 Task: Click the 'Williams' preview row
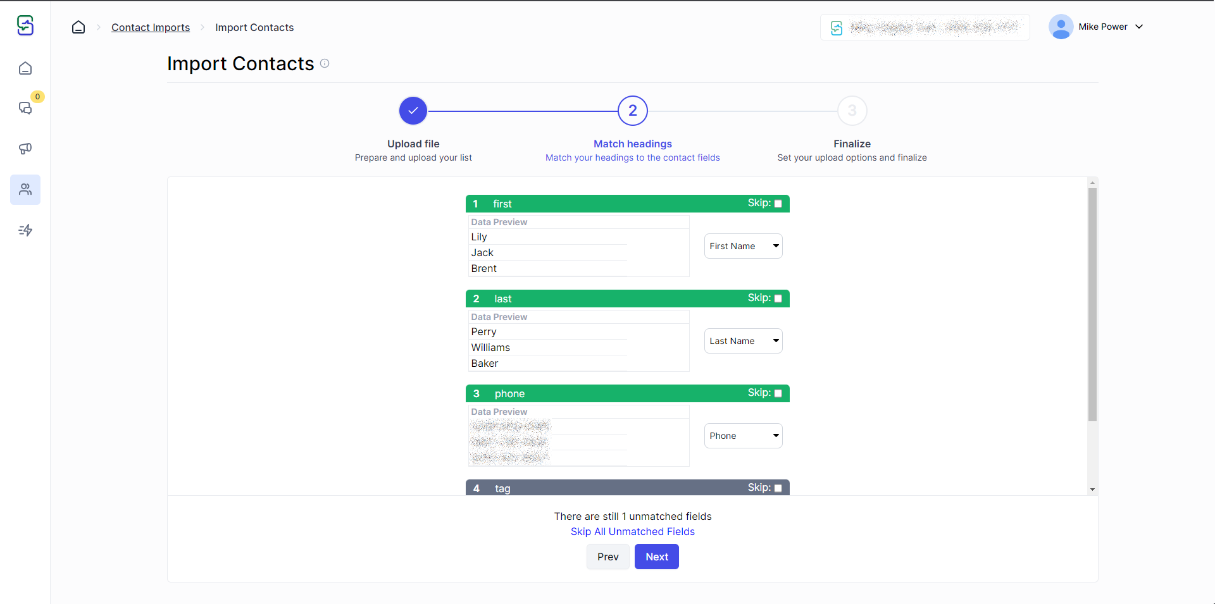pos(548,347)
